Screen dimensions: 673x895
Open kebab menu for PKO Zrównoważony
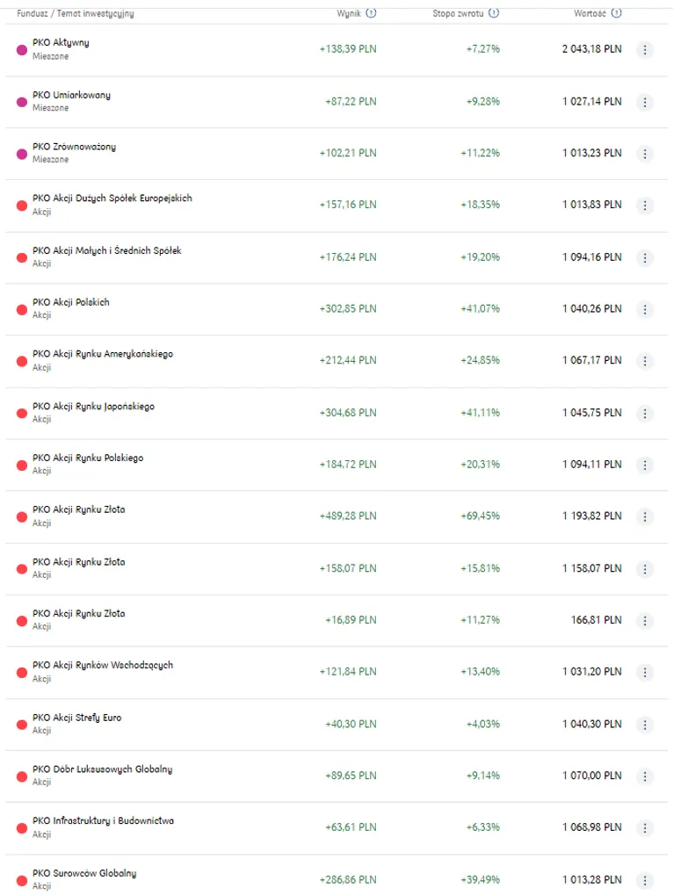(x=645, y=154)
